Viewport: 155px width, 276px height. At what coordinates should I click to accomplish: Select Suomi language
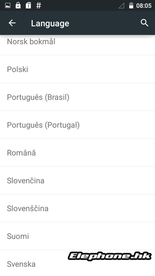pos(77,236)
